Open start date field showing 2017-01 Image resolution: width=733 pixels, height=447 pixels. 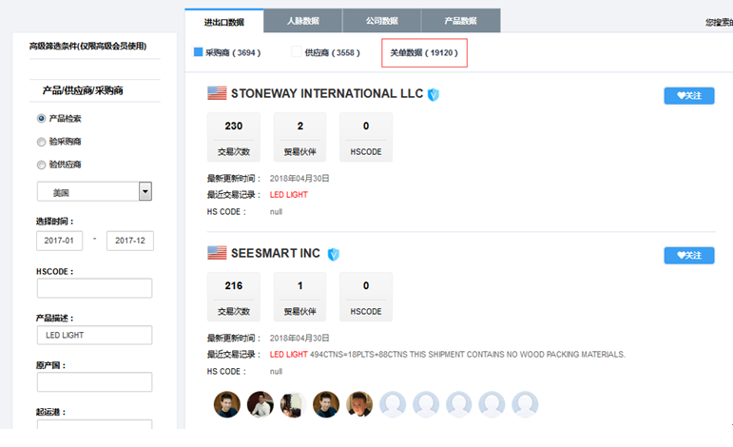point(60,241)
